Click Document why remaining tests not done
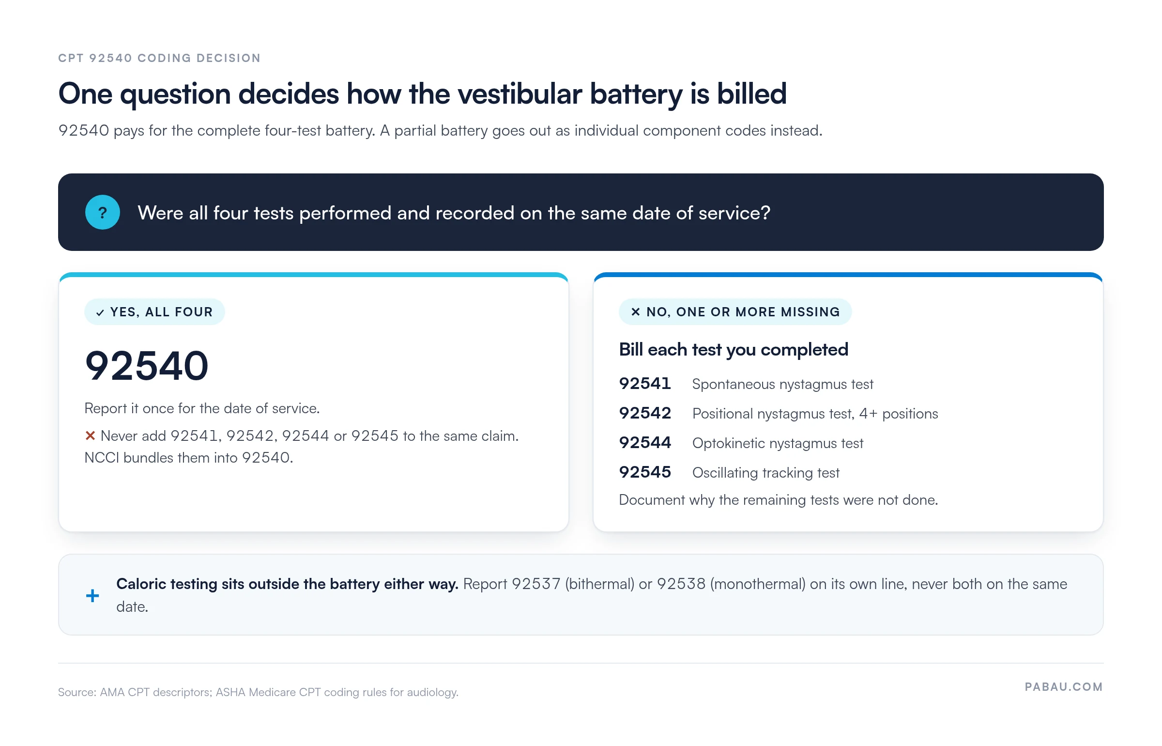 (x=779, y=500)
